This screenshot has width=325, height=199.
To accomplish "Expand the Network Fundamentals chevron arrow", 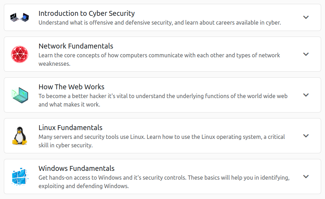I will (306, 54).
